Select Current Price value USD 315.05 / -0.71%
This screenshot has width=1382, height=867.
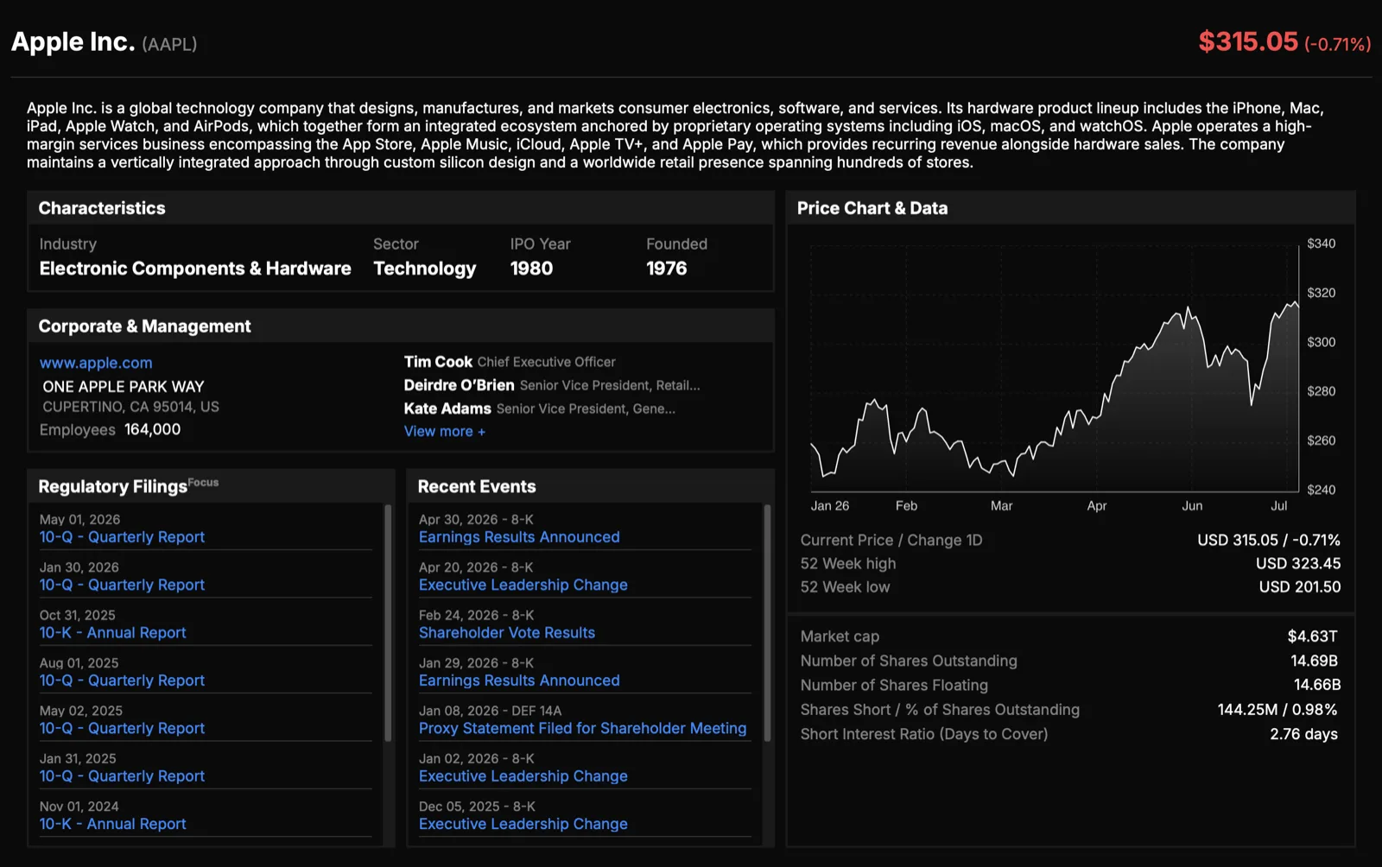1269,540
